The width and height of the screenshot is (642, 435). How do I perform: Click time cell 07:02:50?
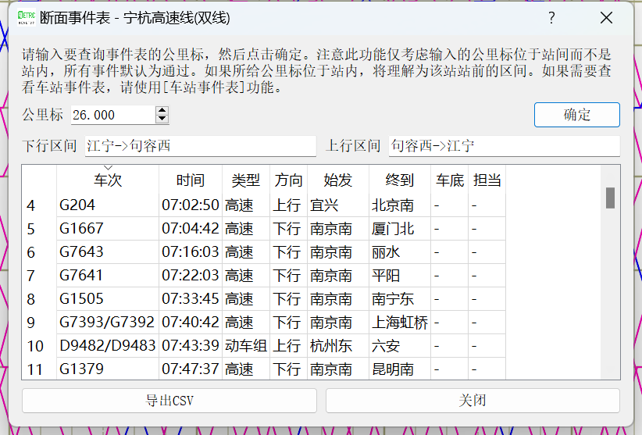click(191, 205)
